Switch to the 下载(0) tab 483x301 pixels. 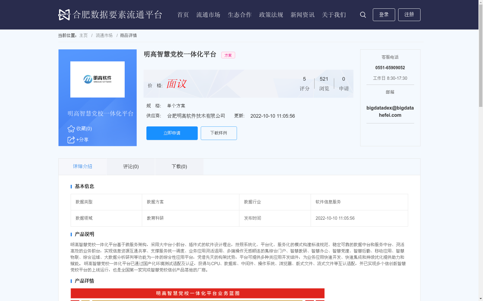click(179, 167)
